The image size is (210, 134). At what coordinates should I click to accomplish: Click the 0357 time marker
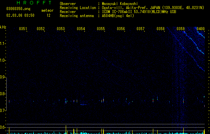point(141,29)
